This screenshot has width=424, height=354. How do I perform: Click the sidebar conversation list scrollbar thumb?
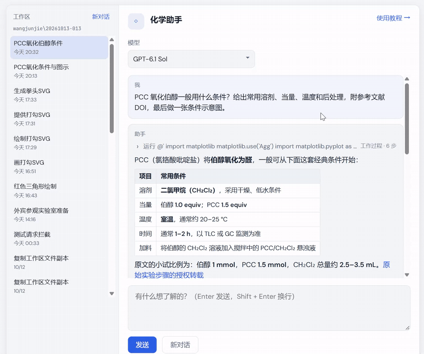(x=112, y=88)
